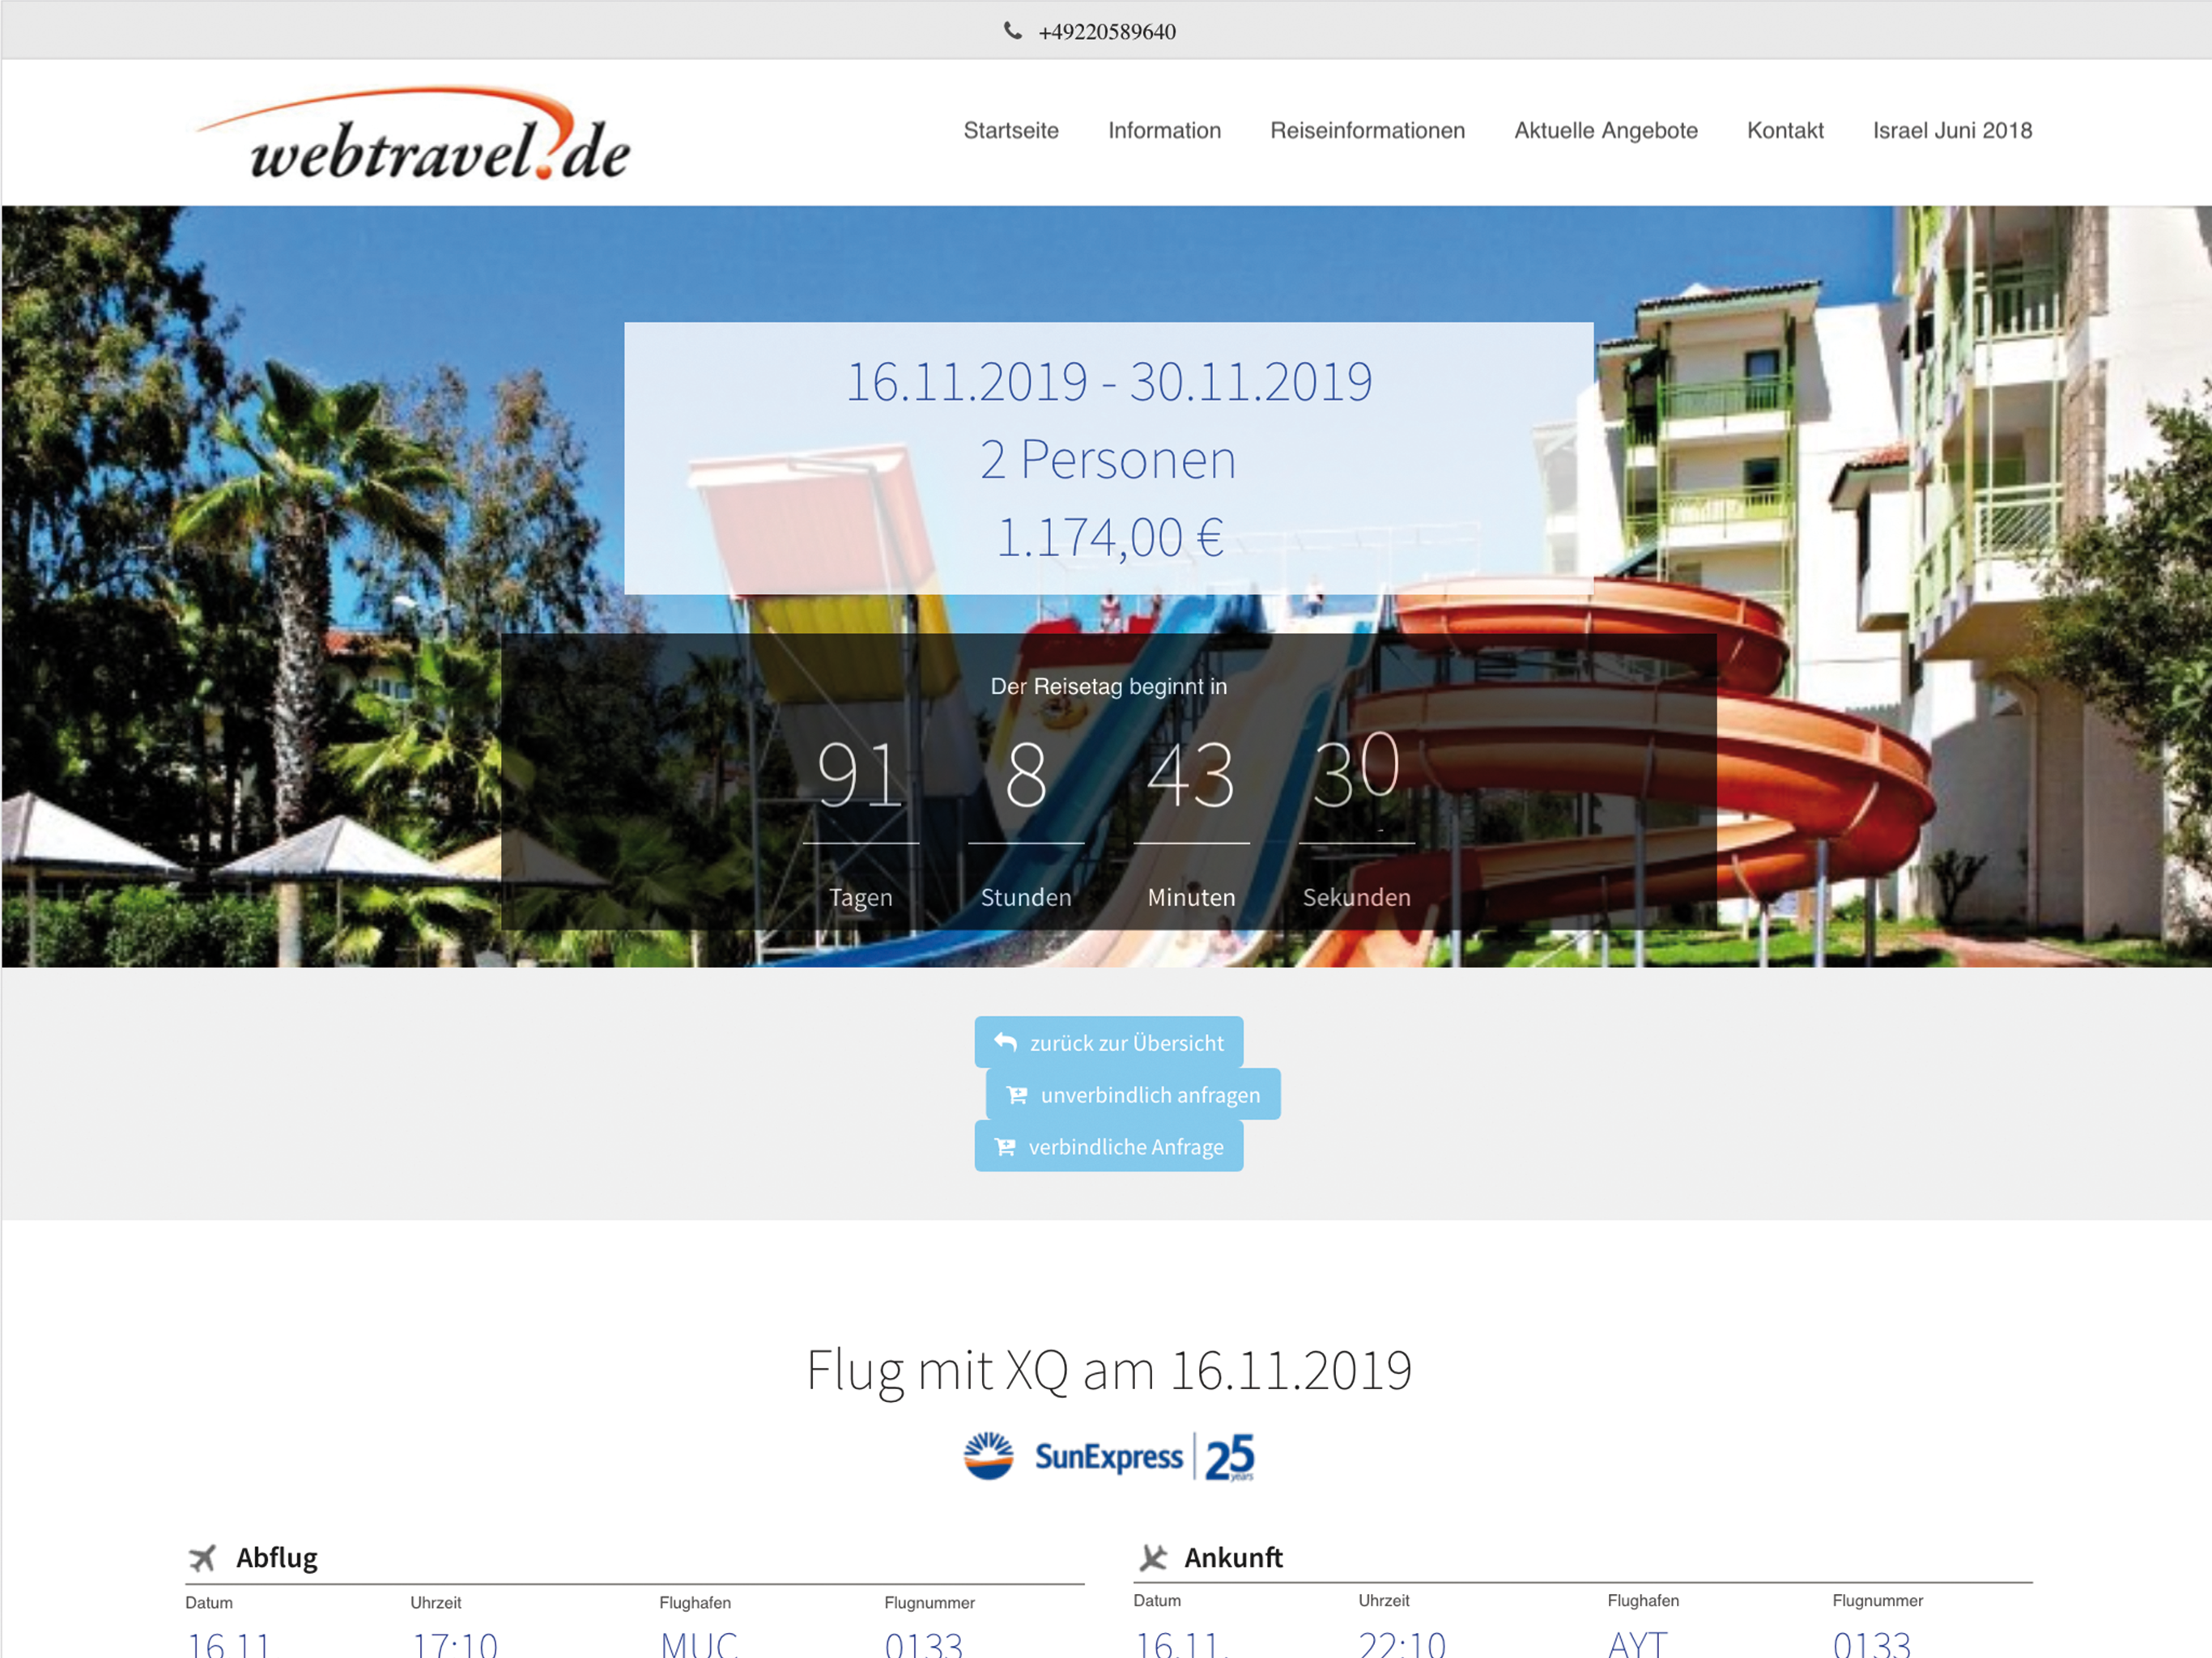Click the SunExpress airline logo

(x=1108, y=1457)
